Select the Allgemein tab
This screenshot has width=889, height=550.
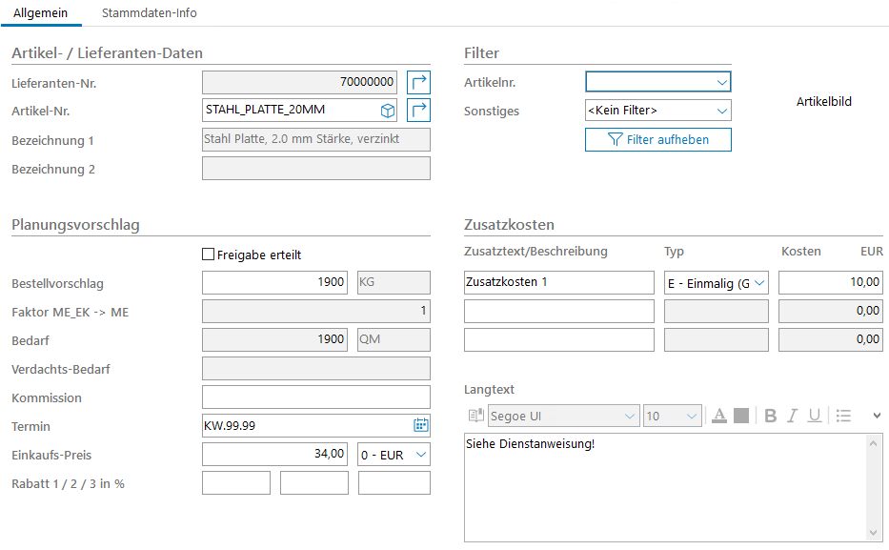coord(40,13)
